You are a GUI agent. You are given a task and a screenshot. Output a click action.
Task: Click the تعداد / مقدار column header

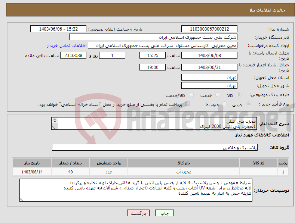[70, 163]
